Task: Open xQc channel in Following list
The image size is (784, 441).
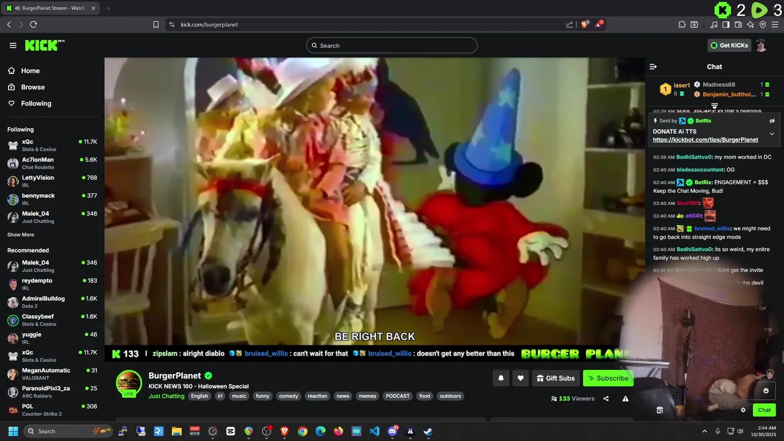Action: (x=51, y=145)
